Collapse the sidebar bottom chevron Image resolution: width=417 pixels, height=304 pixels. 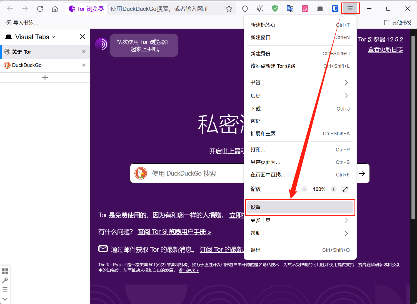point(5,299)
